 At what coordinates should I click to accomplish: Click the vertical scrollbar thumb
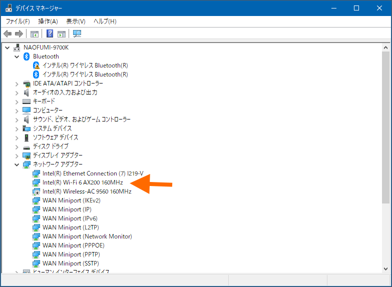pos(386,127)
